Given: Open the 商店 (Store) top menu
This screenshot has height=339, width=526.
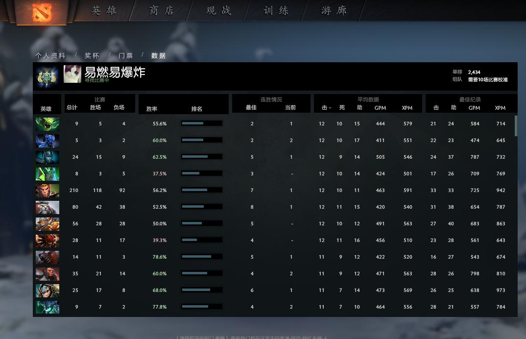Looking at the screenshot, I should pyautogui.click(x=161, y=10).
